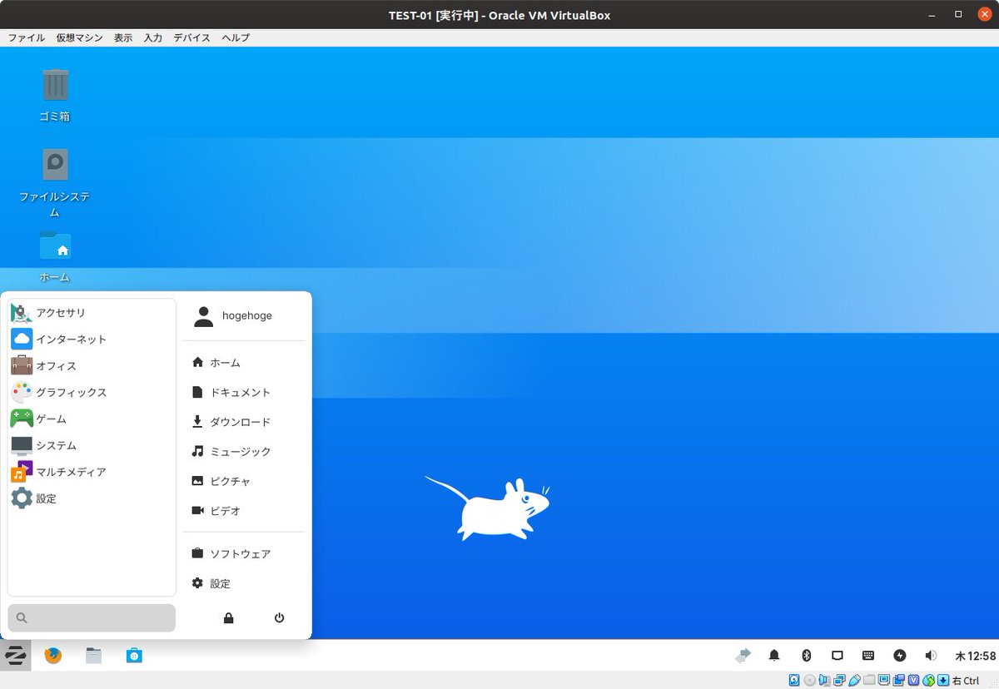The height and width of the screenshot is (689, 999).
Task: Open the Zorin start menu button
Action: pyautogui.click(x=15, y=656)
